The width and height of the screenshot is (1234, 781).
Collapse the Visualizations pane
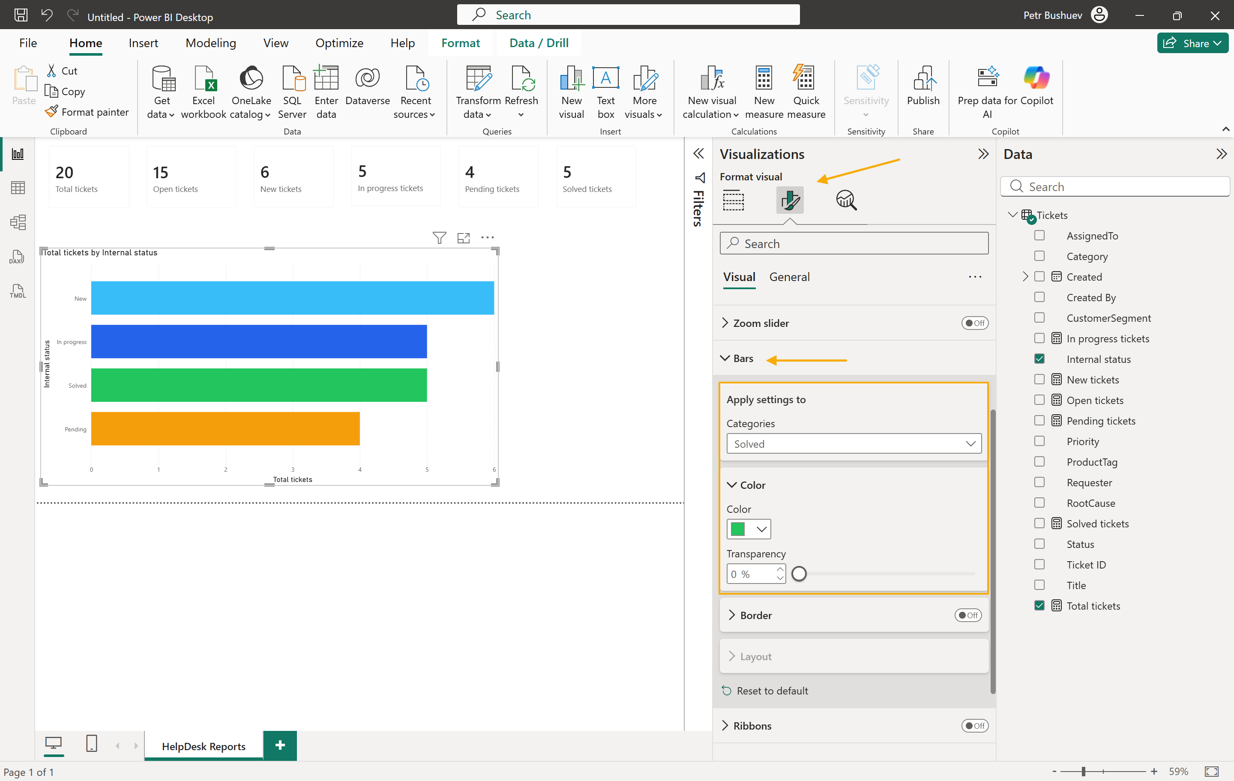(x=982, y=154)
